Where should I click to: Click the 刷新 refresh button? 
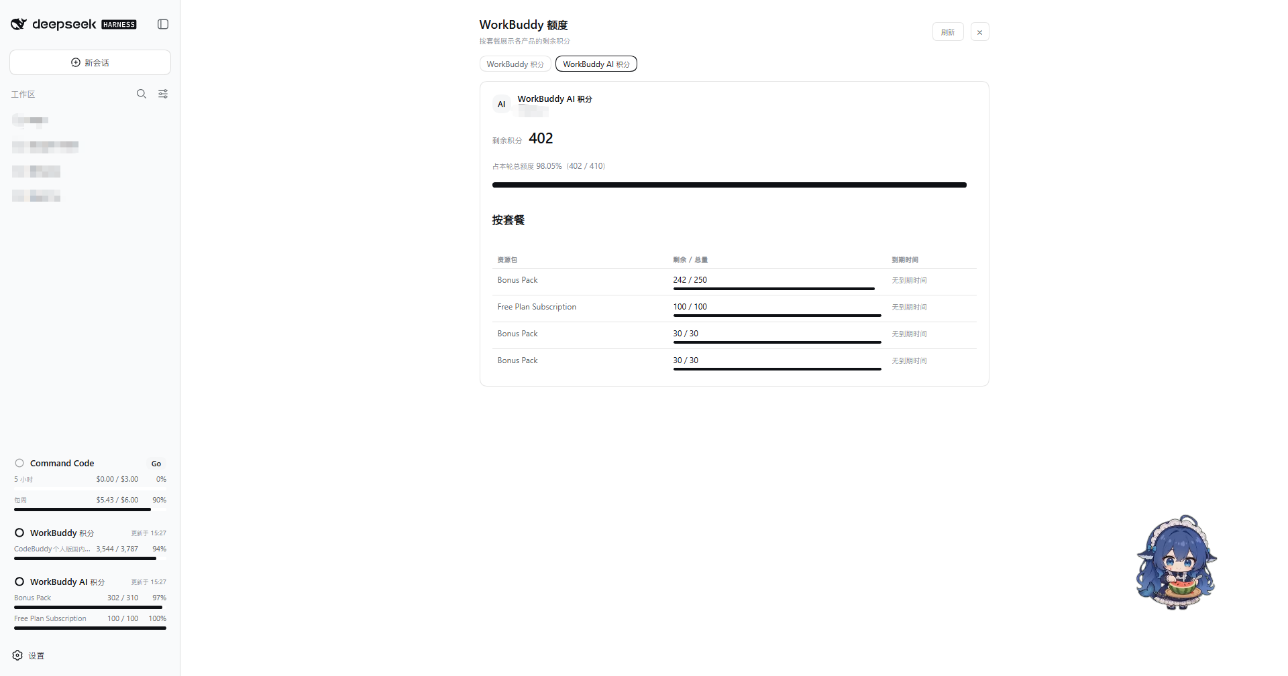(948, 32)
